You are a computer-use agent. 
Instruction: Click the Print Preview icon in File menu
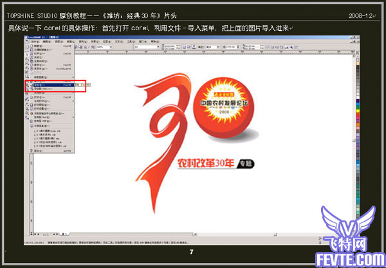coord(32,105)
